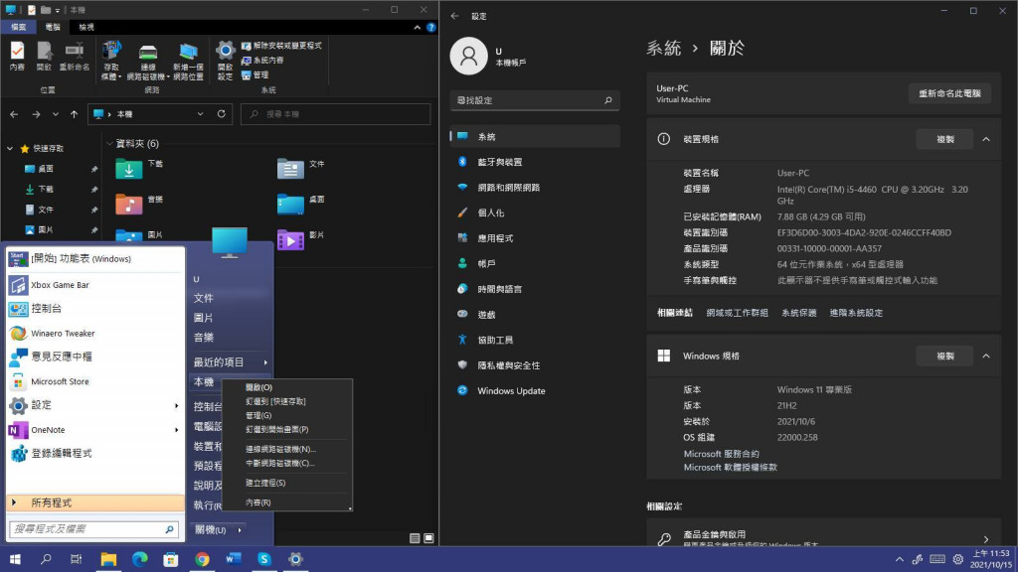Image resolution: width=1018 pixels, height=572 pixels.
Task: Open Xbox Game Bar from start menu
Action: [94, 285]
